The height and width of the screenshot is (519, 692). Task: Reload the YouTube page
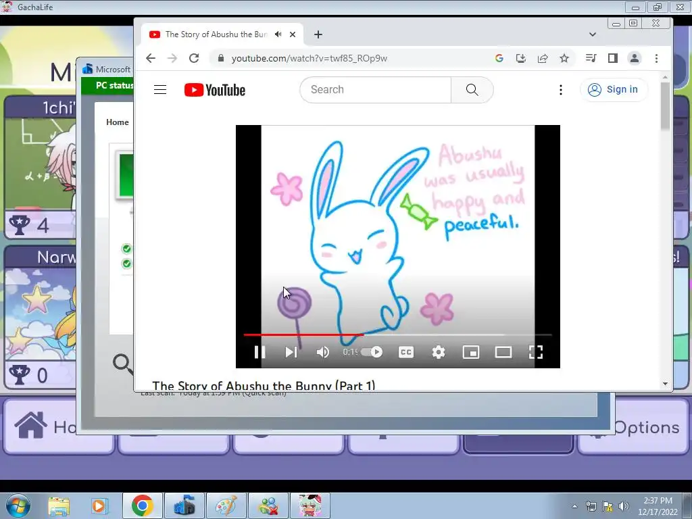(194, 58)
